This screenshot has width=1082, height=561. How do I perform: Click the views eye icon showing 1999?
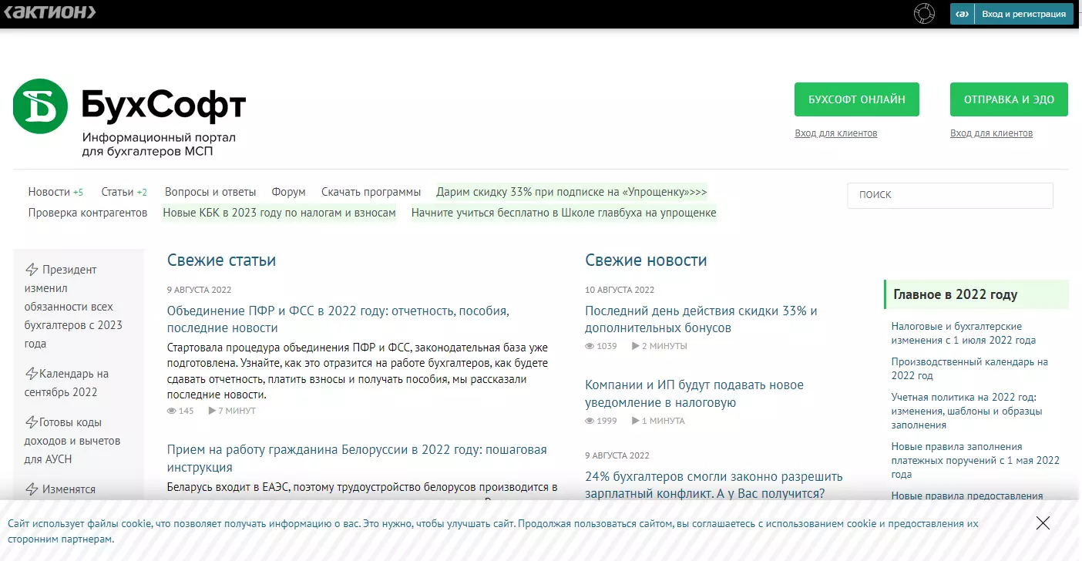tap(590, 421)
